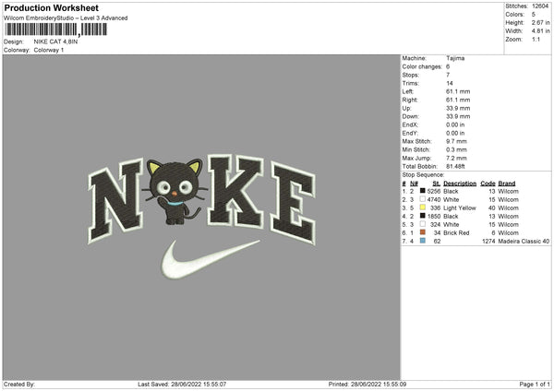Click the "N#" column header
Image resolution: width=554 pixels, height=391 pixels.
click(x=414, y=184)
